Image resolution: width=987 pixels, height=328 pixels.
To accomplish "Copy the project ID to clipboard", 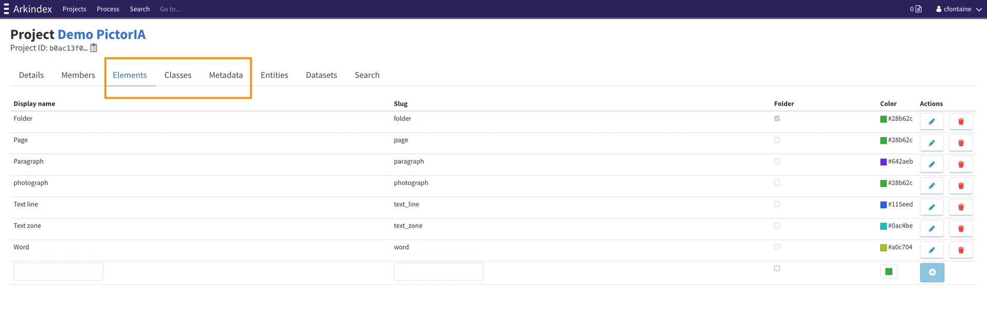I will click(94, 48).
